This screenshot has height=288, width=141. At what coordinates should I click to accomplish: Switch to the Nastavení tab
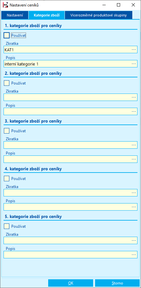15,15
